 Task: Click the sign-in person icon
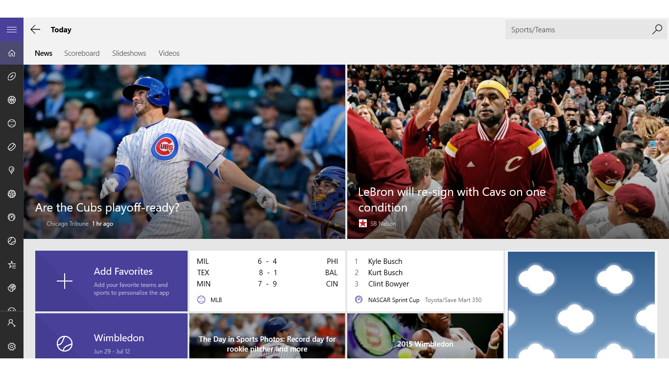pos(12,323)
